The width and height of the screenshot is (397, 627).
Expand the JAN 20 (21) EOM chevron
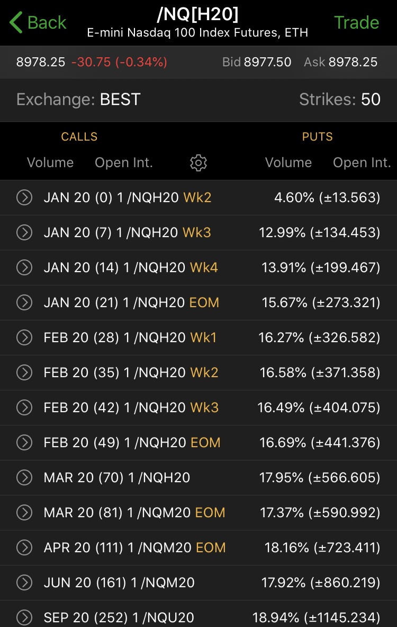(x=24, y=303)
